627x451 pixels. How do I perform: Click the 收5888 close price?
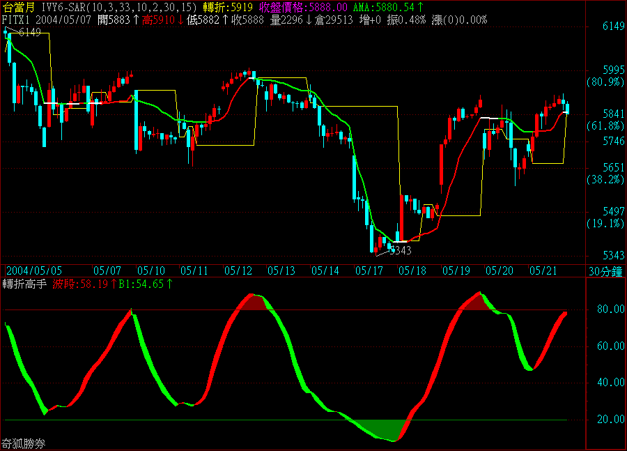coord(247,20)
